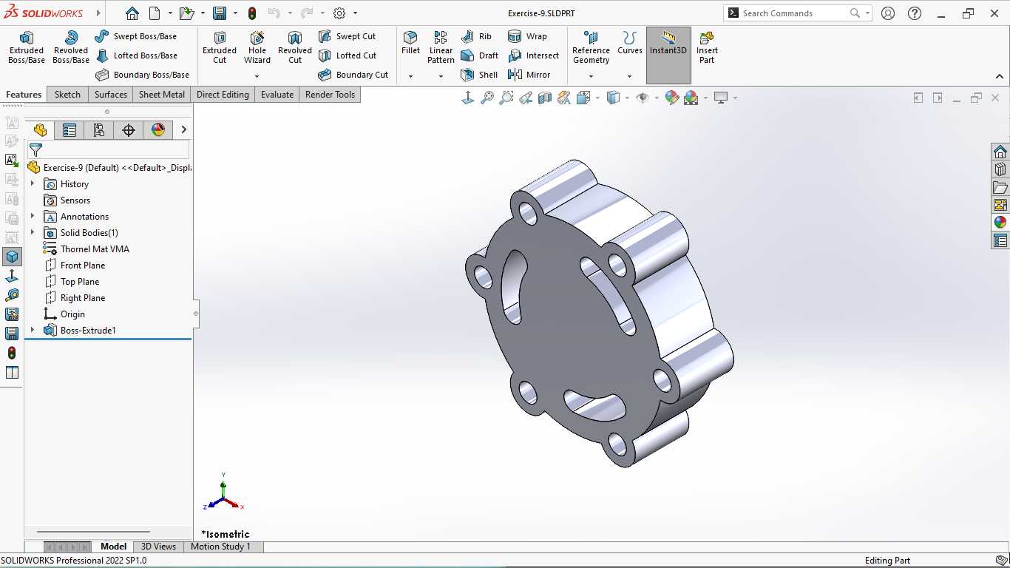Open SOLIDWORKS Resources in task pane
The image size is (1010, 568).
pos(1000,152)
